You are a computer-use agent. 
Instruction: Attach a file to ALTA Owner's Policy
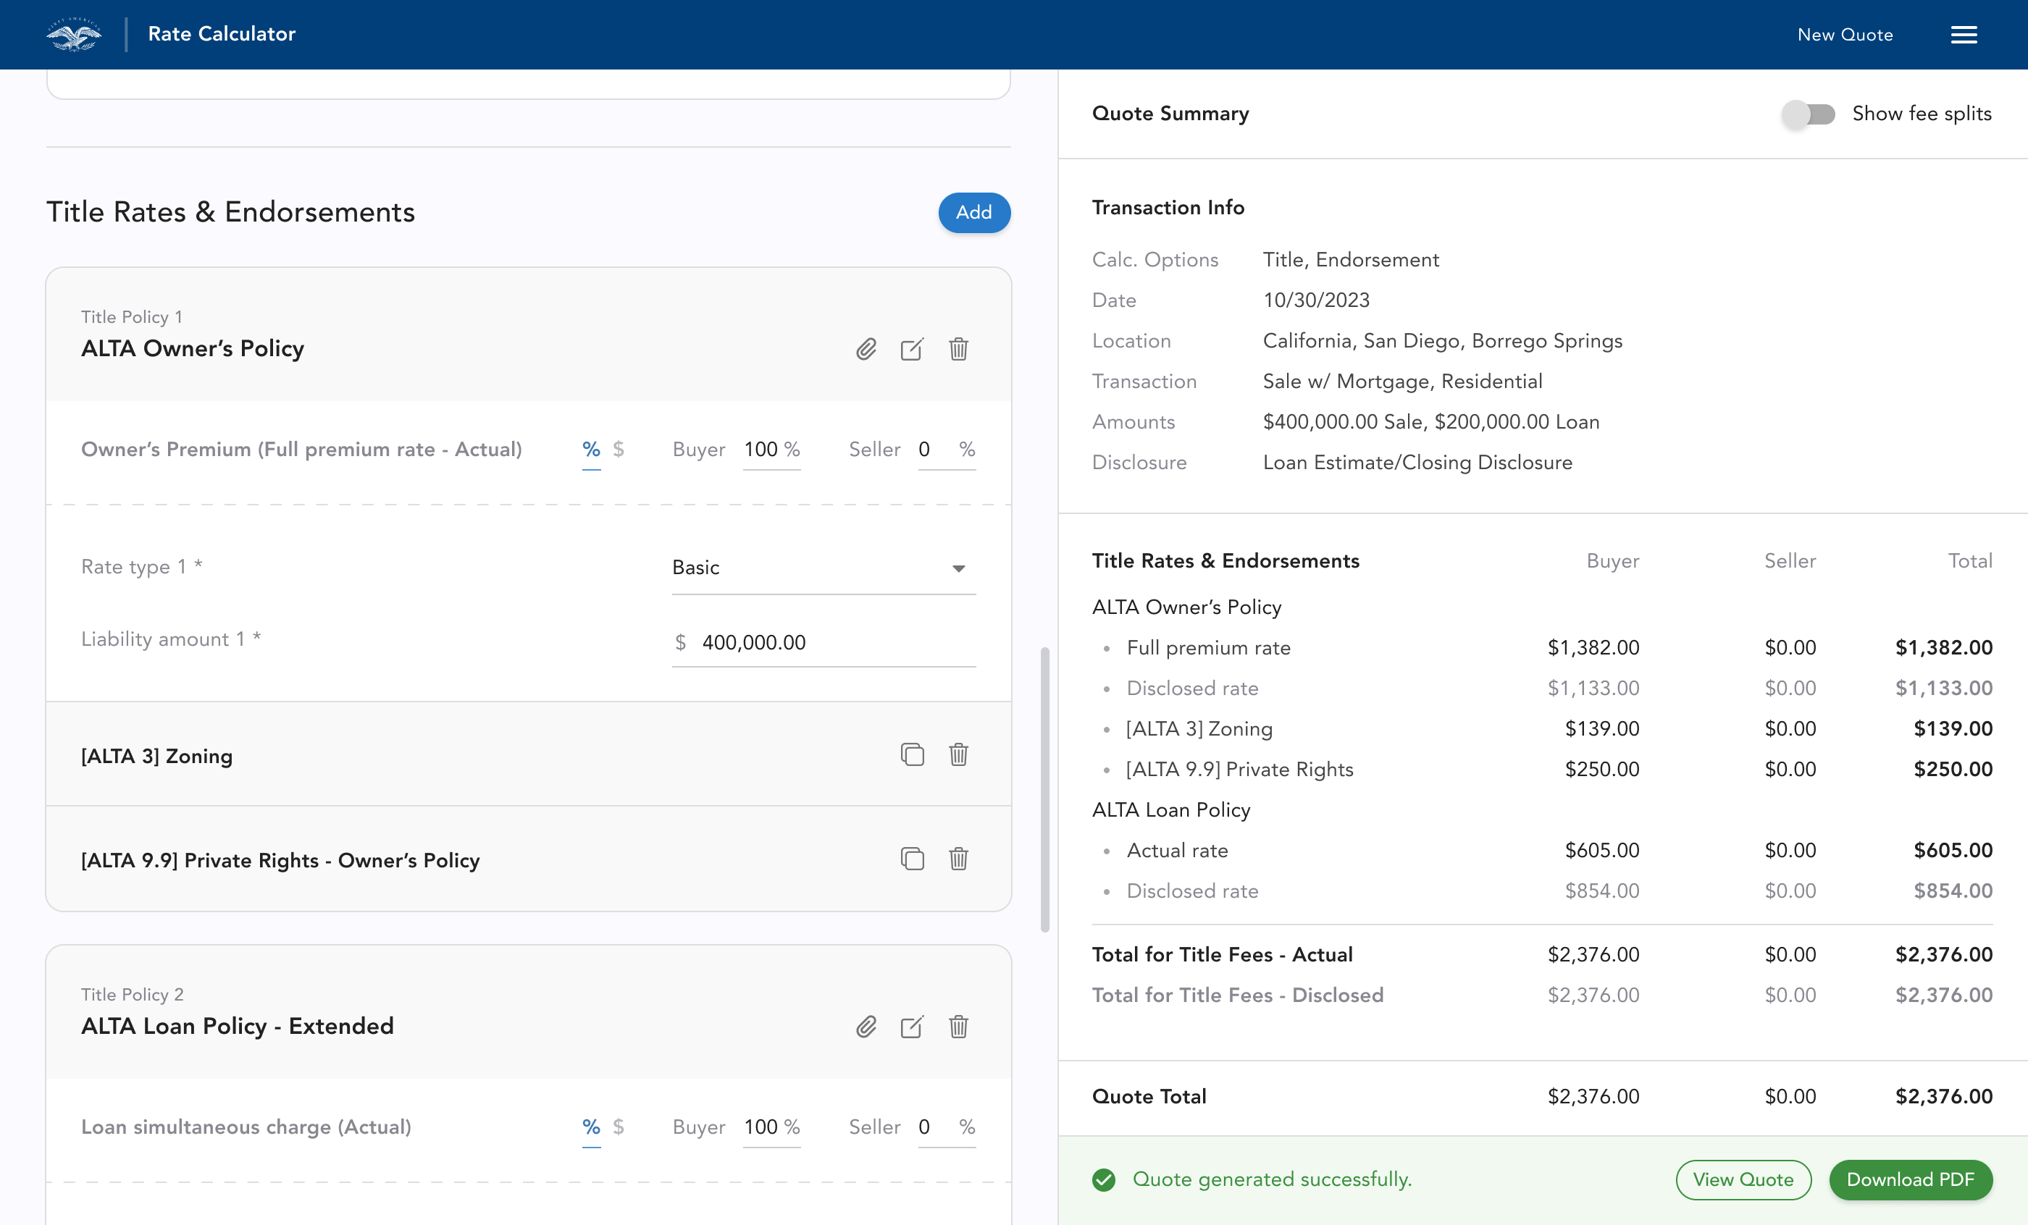pos(865,349)
